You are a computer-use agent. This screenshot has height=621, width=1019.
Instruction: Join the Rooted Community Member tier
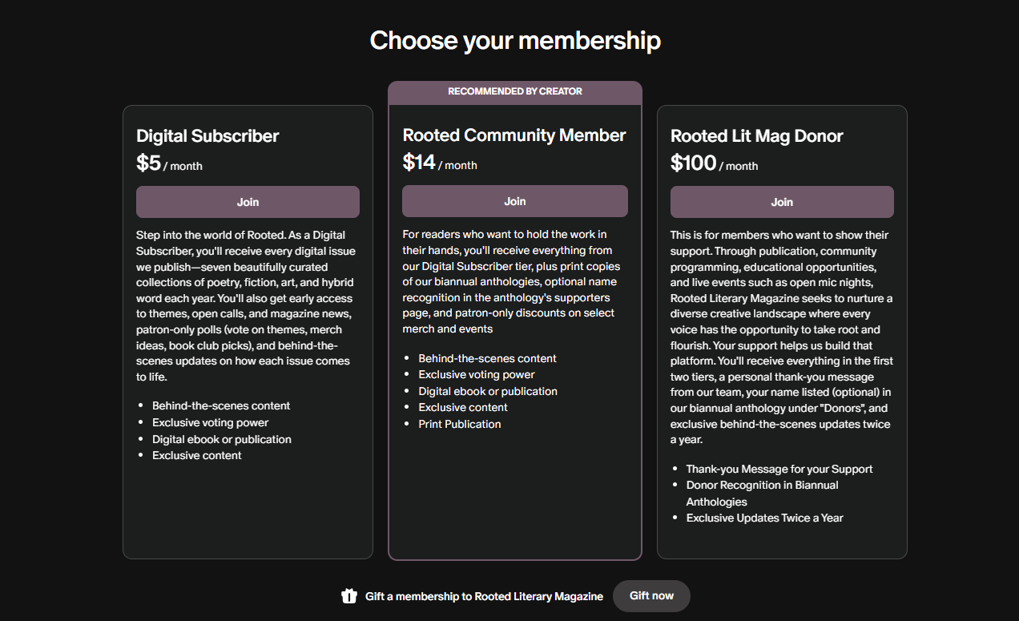pos(514,201)
